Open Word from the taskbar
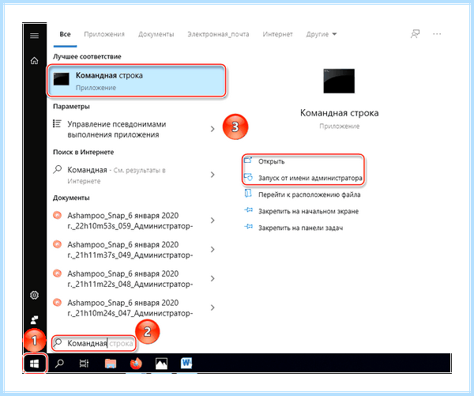Screen dimensions: 474x396 (186, 364)
